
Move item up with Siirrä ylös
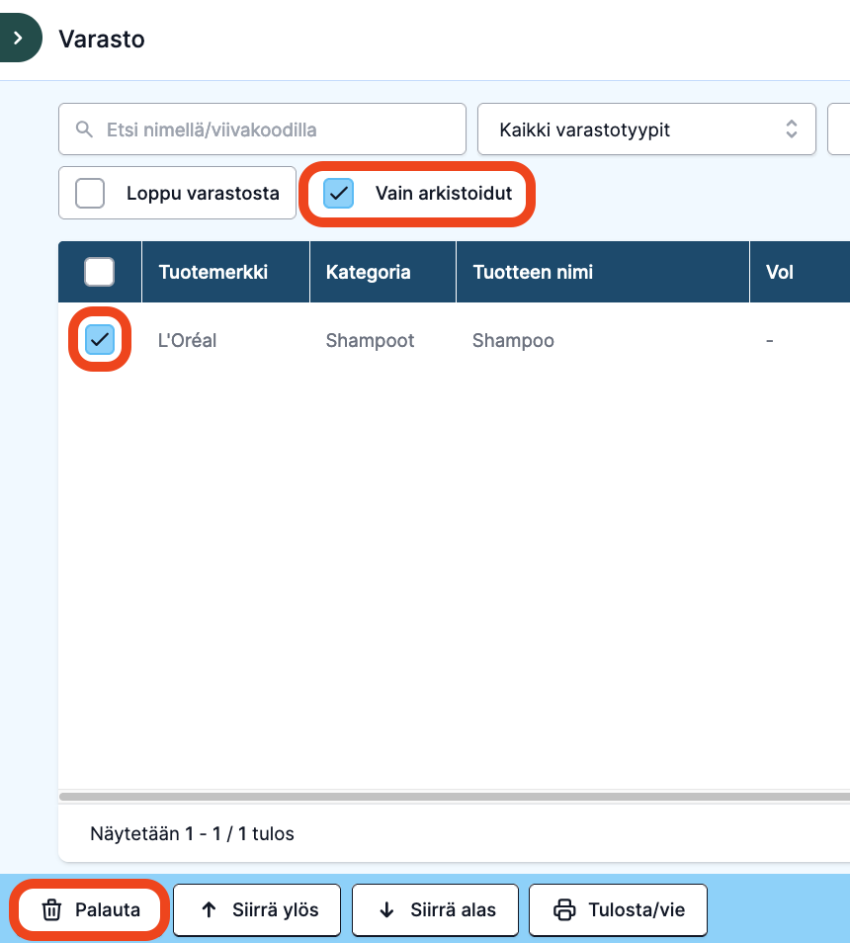point(257,910)
